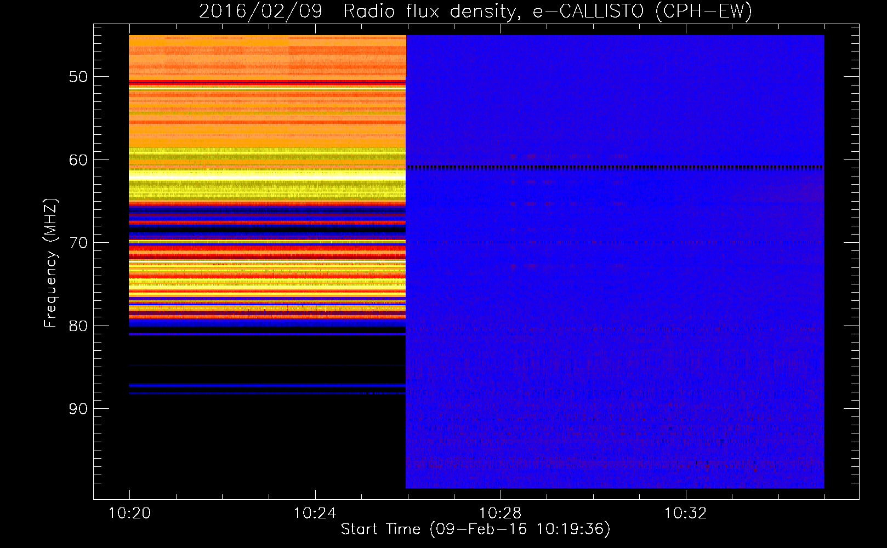Screen dimensions: 887x548
Task: Click the frequency tick label "50"
Action: [x=78, y=77]
